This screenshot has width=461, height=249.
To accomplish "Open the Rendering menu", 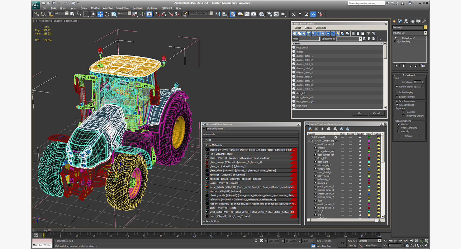I will pyautogui.click(x=138, y=8).
